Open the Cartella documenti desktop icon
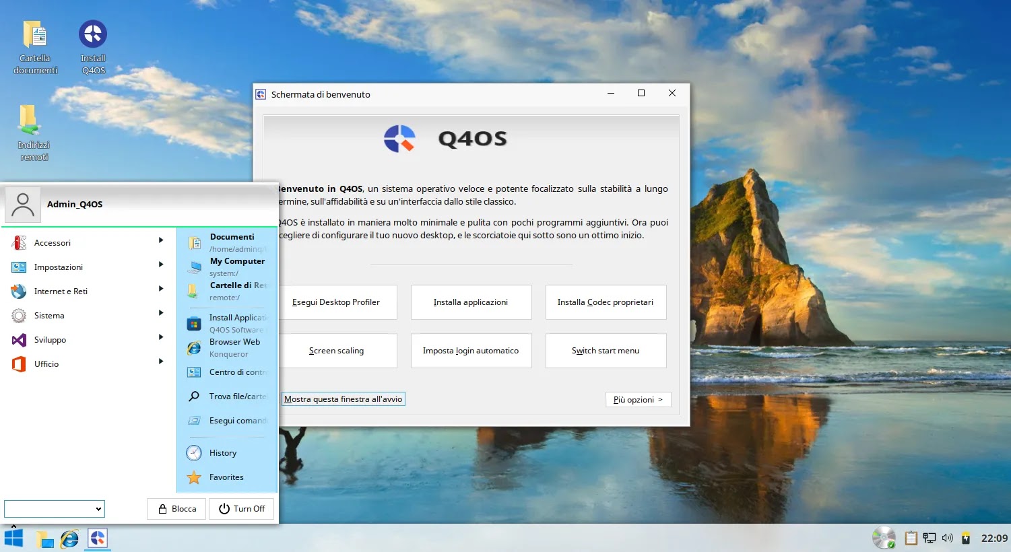Image resolution: width=1011 pixels, height=552 pixels. (x=35, y=47)
